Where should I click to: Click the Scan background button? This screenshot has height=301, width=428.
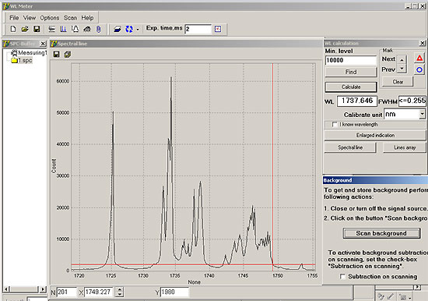click(381, 233)
